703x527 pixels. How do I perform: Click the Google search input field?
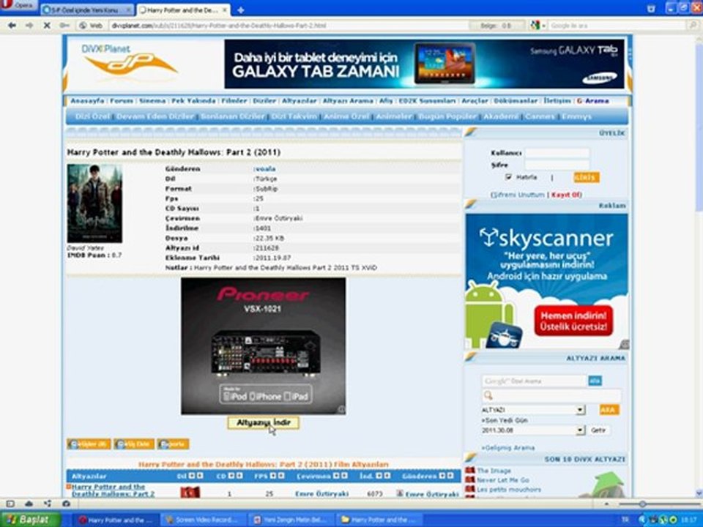[617, 26]
